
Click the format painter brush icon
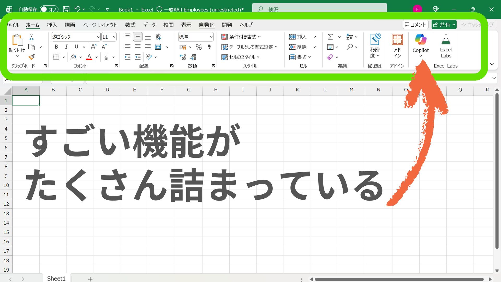[32, 57]
